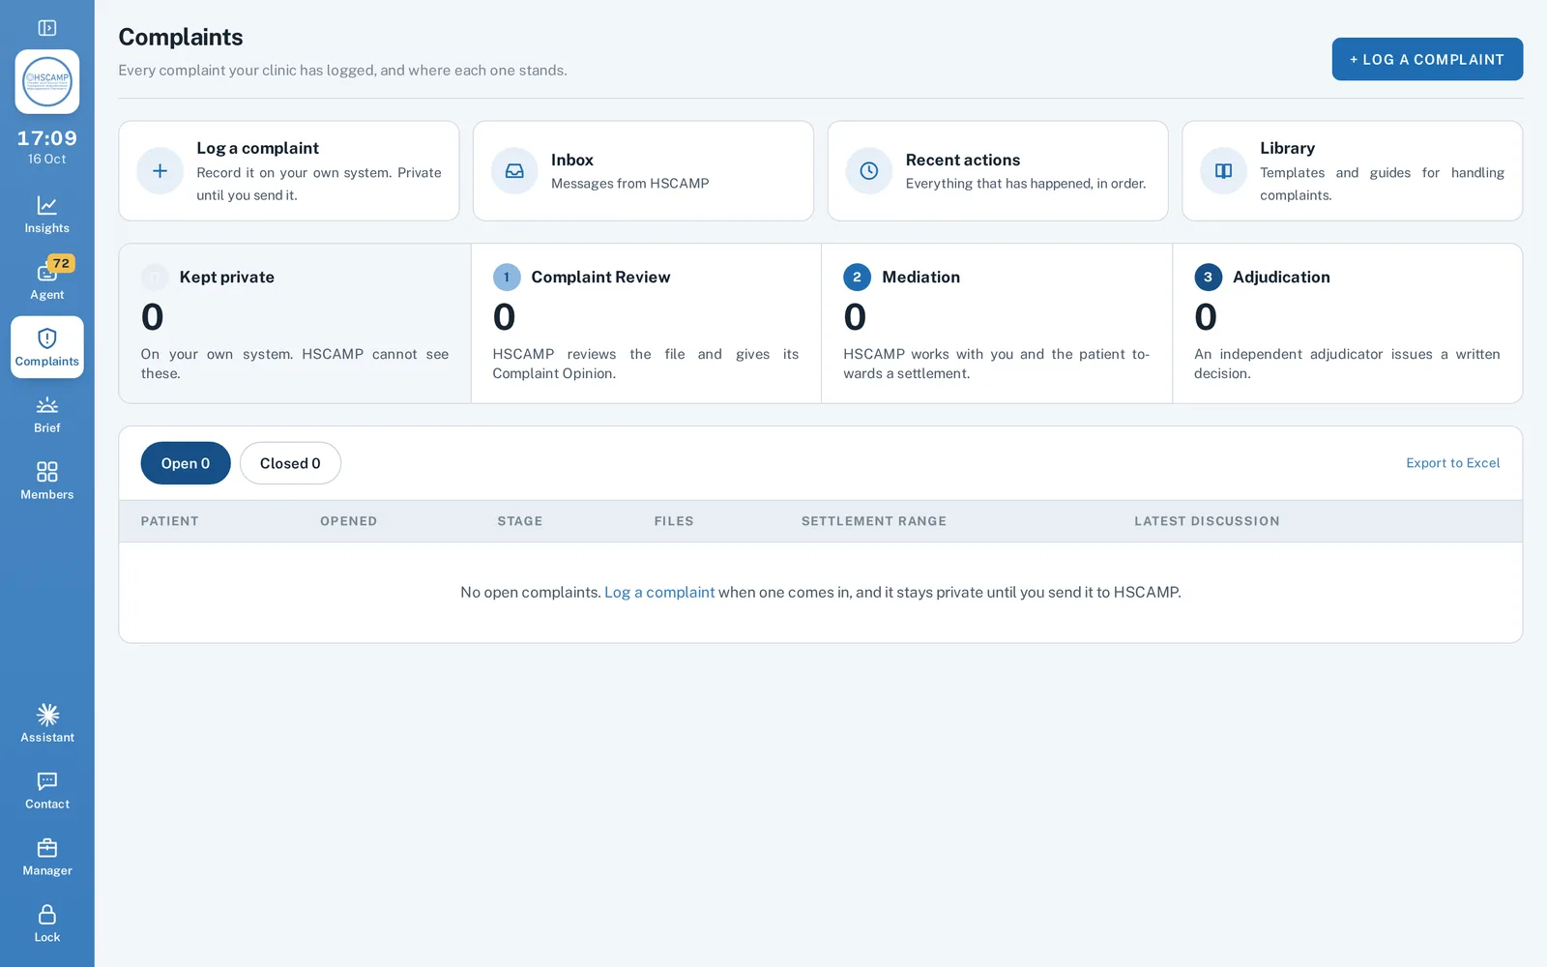Switch to the Closed 0 tab
The image size is (1547, 967).
point(290,463)
